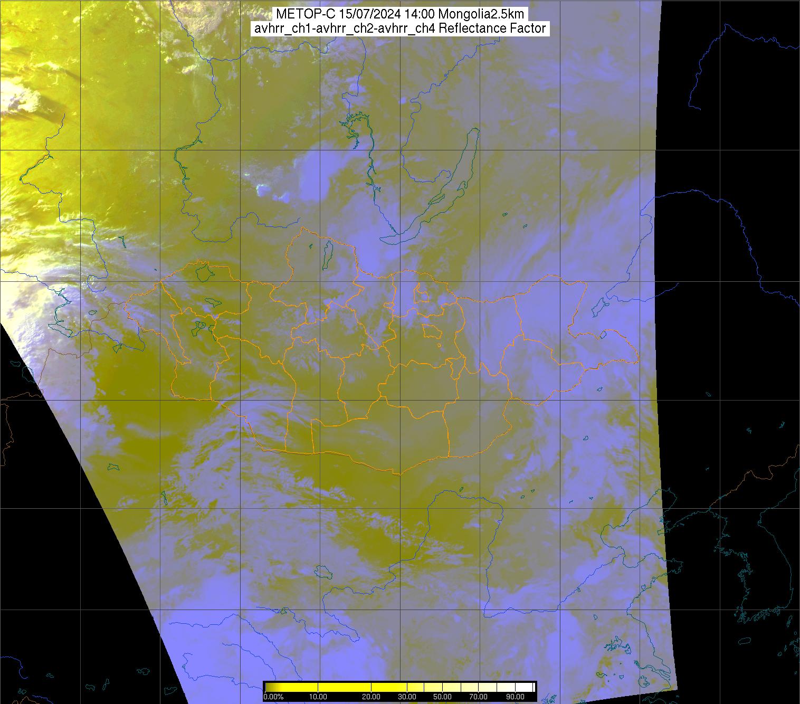Click the dark olive start of the reflectance color bar

(272, 687)
